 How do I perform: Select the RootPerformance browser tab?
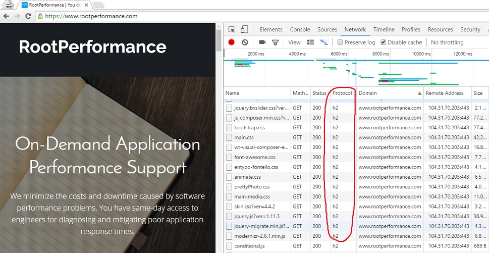[x=53, y=5]
